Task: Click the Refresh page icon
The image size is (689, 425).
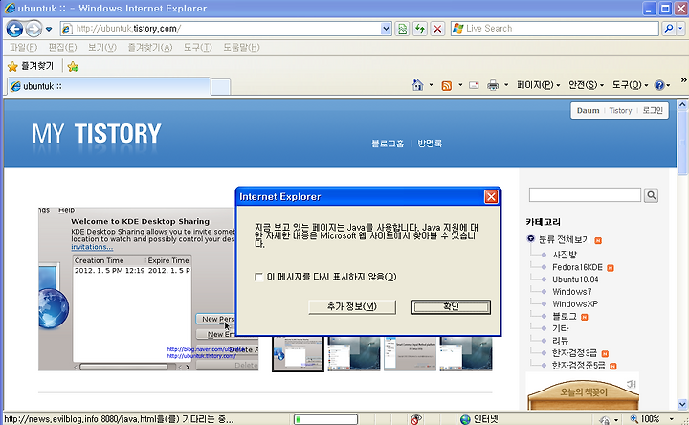Action: [420, 29]
